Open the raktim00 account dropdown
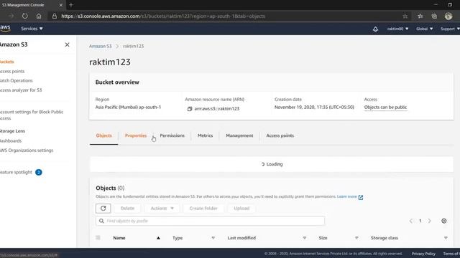 click(397, 29)
